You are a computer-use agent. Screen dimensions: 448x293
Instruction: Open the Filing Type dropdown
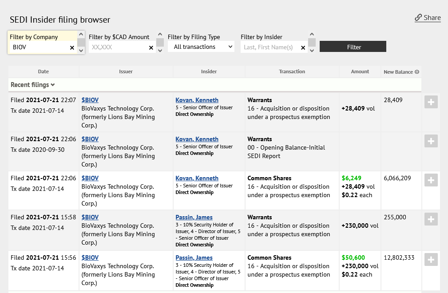click(x=201, y=47)
